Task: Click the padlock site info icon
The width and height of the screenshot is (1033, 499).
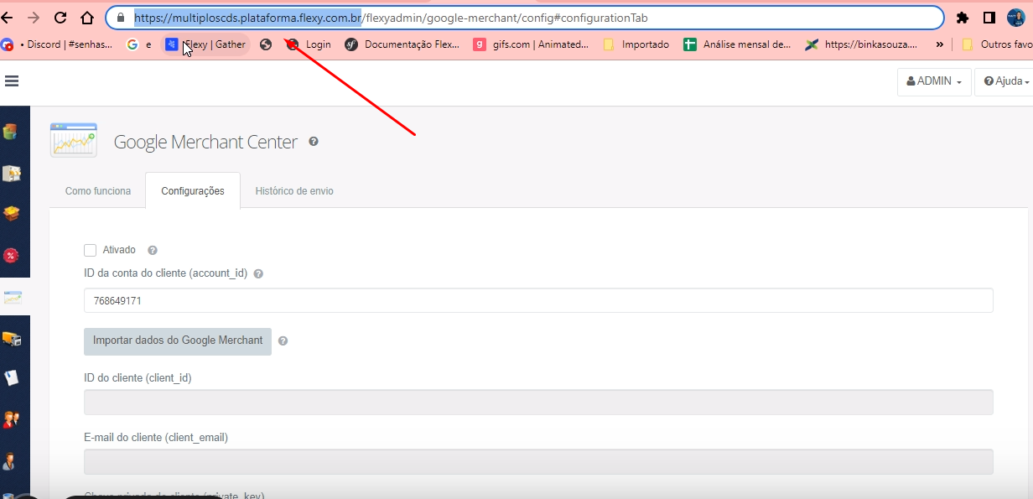Action: pos(121,18)
